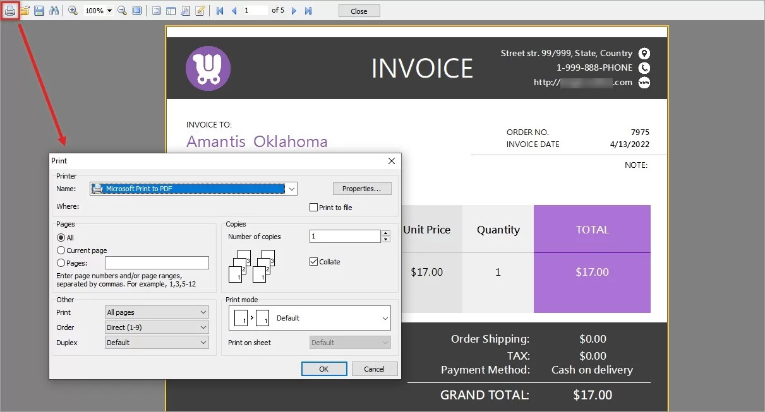This screenshot has height=412, width=765.
Task: Click the page ranges input field
Action: point(157,262)
